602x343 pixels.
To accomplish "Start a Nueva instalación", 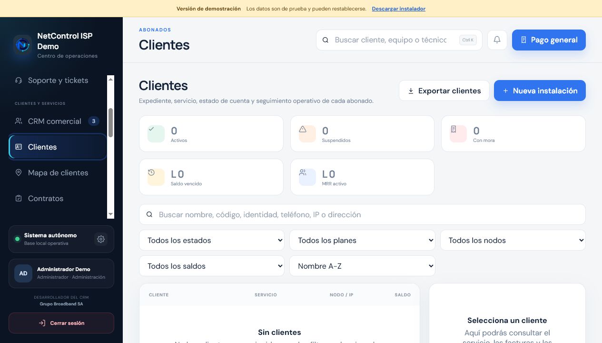I will click(540, 91).
